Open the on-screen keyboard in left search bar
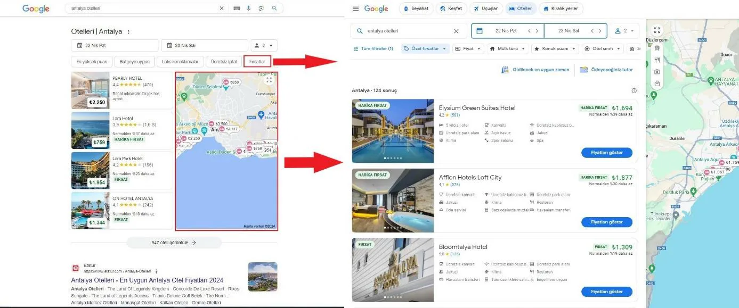 [x=236, y=9]
